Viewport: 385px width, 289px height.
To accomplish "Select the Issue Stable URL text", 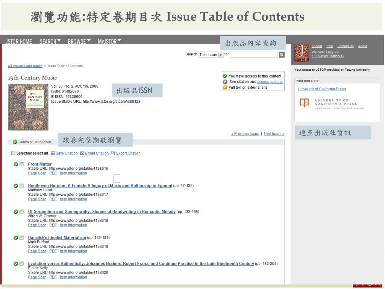I will coord(96,102).
